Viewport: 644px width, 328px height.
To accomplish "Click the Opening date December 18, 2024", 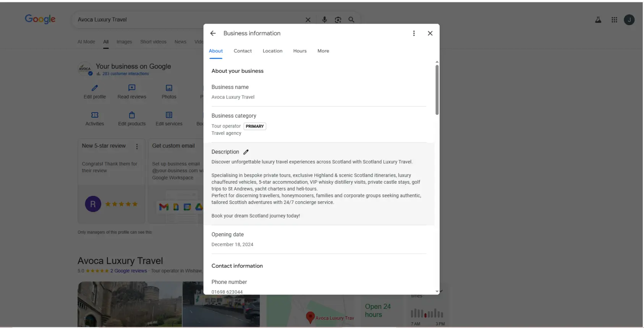I will (x=232, y=245).
